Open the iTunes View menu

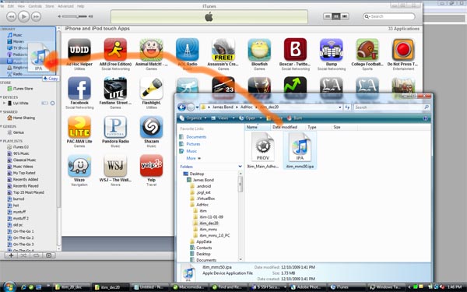coord(21,6)
